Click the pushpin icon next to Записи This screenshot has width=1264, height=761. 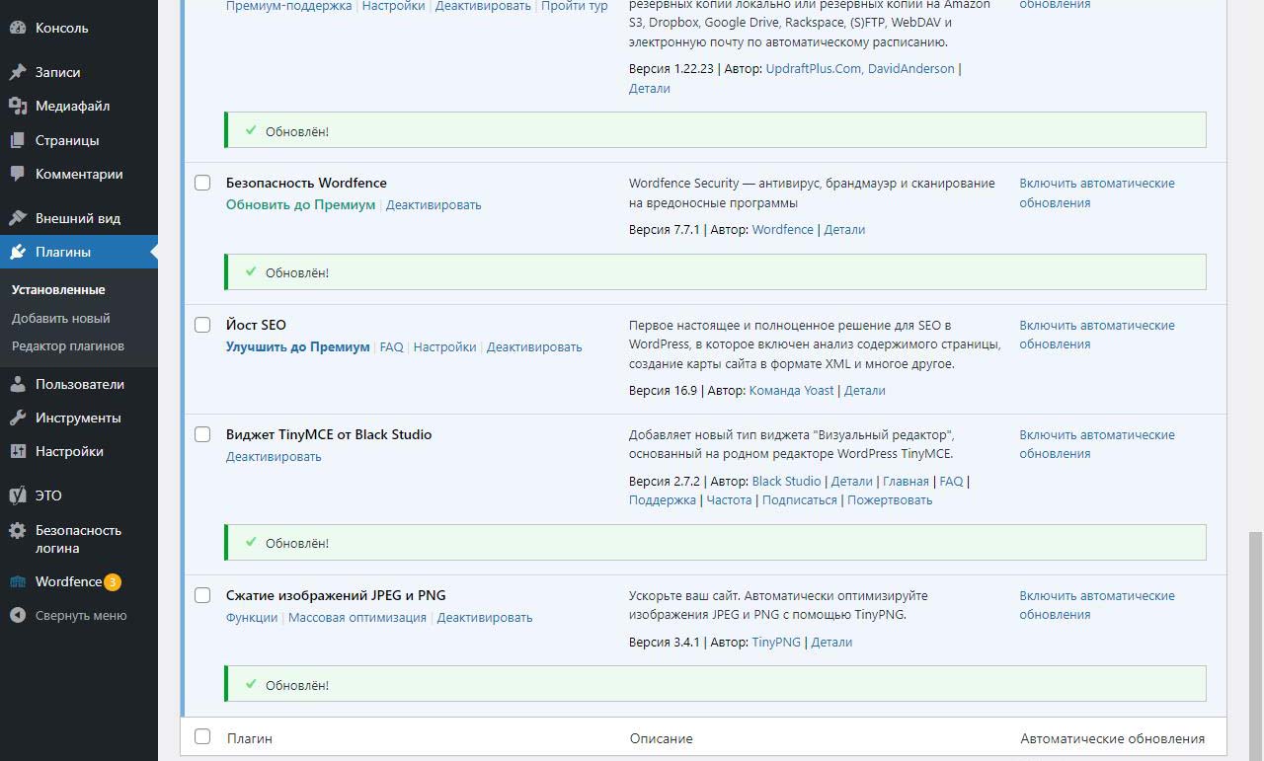coord(18,72)
